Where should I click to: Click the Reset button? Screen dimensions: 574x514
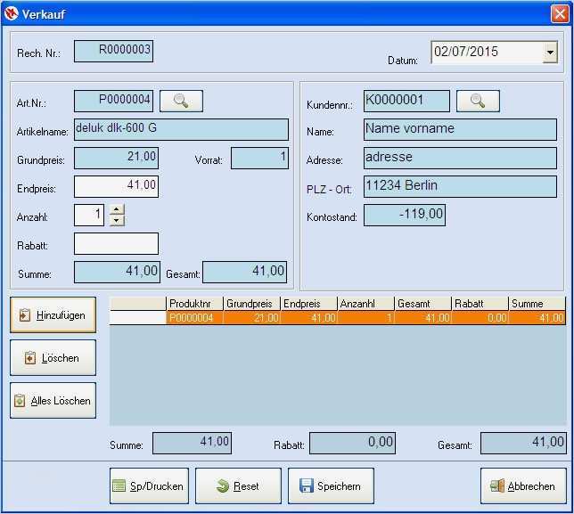238,485
